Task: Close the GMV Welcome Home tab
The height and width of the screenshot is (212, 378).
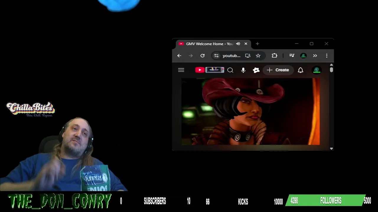Action: (x=246, y=44)
